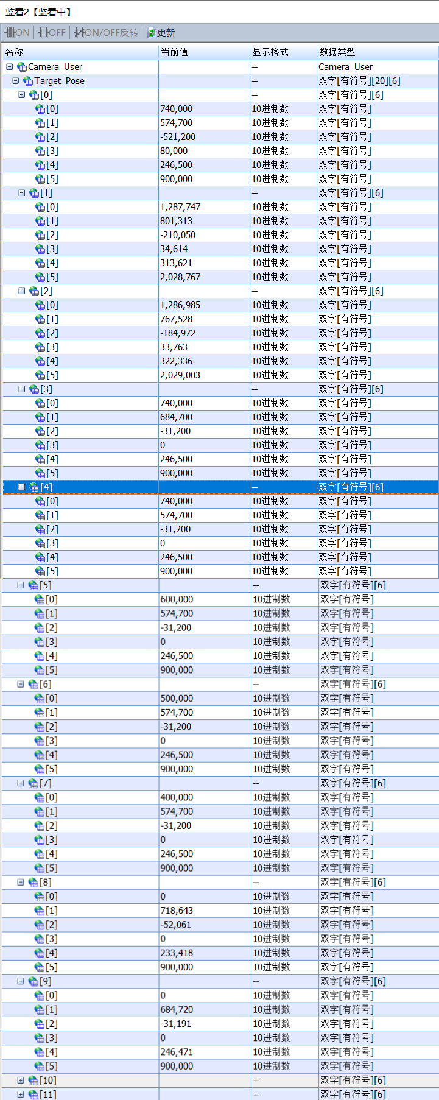Click variable icon in the 500,000 row

pyautogui.click(x=40, y=699)
